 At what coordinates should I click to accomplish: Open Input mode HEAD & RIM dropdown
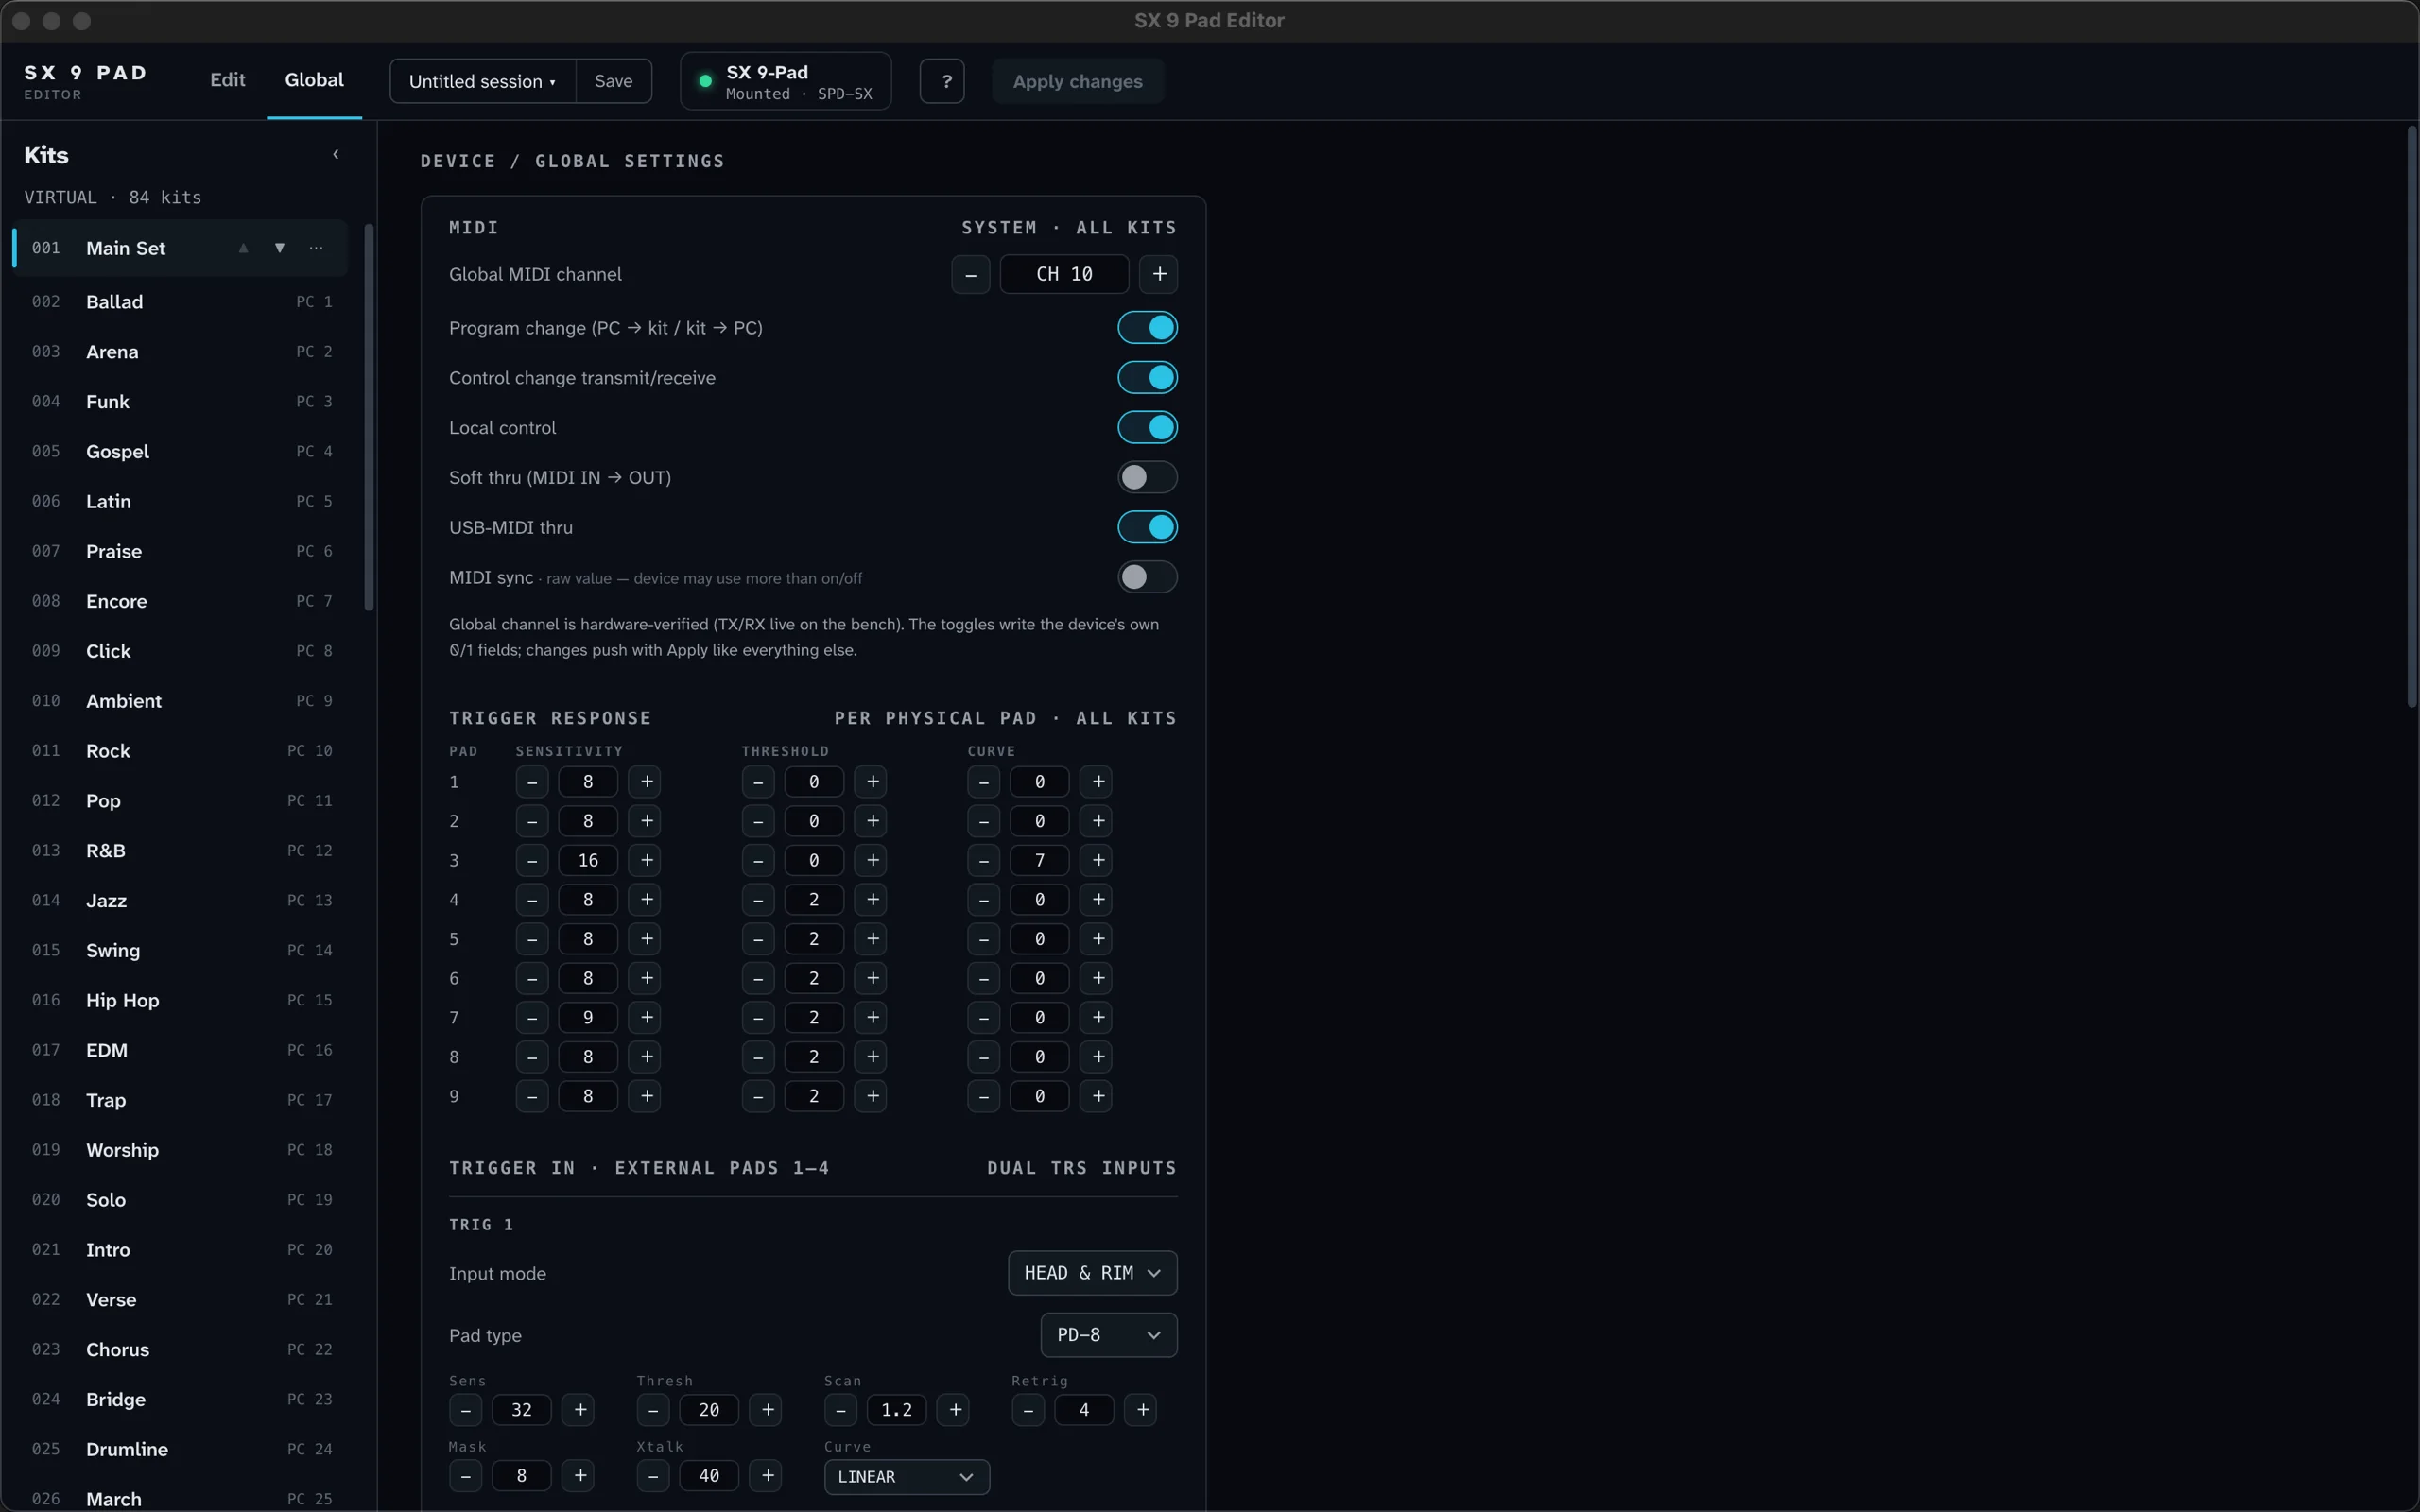pyautogui.click(x=1092, y=1273)
